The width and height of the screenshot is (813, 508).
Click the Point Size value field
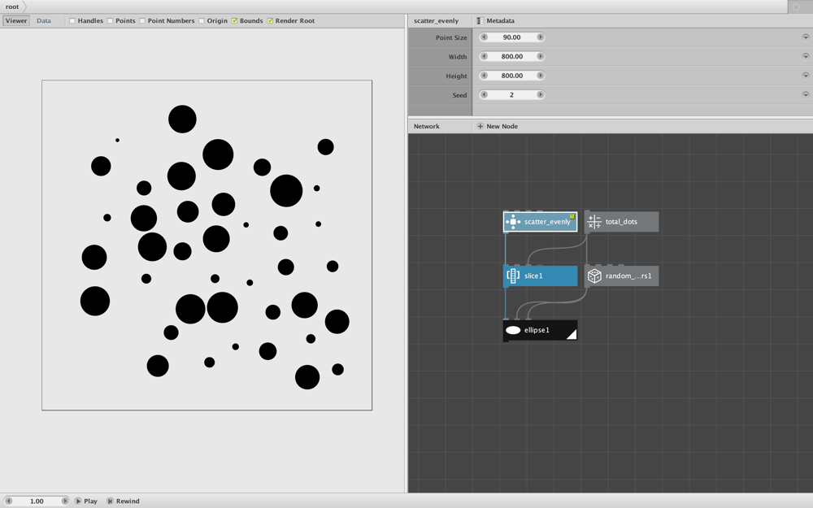click(x=511, y=37)
